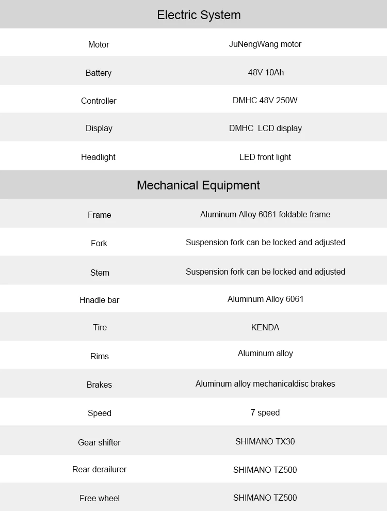Select the Aluminum alloy mechanicaldisc brakes text

[265, 384]
